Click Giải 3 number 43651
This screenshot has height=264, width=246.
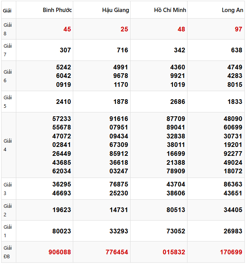[x=233, y=193]
